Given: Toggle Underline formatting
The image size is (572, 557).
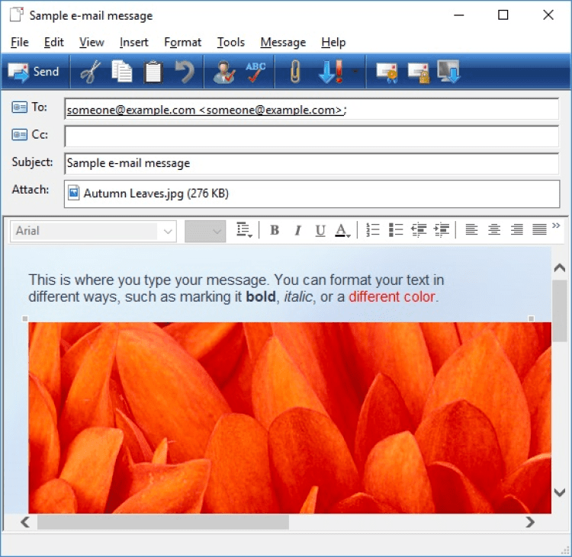Looking at the screenshot, I should 320,230.
